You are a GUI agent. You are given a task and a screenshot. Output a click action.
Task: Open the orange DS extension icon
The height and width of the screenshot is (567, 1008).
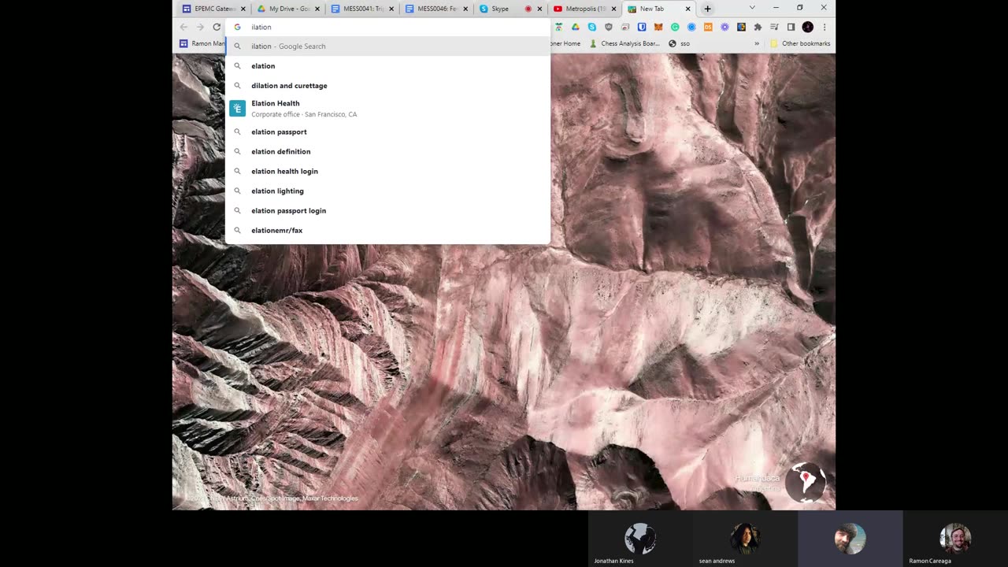pos(708,27)
